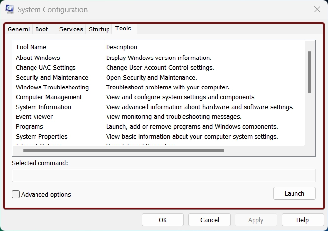
Task: Click 'View advanced information about hardware' description
Action: (x=200, y=107)
